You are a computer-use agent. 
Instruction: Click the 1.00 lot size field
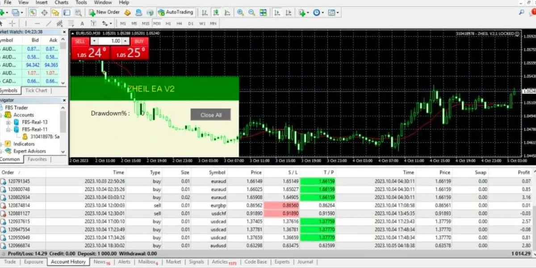coord(110,41)
